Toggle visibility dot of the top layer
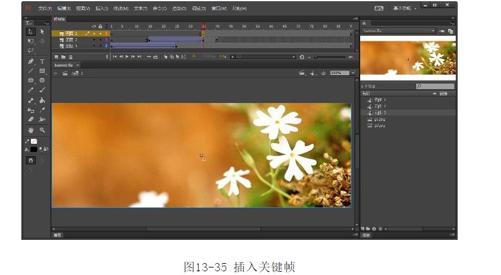 point(94,33)
